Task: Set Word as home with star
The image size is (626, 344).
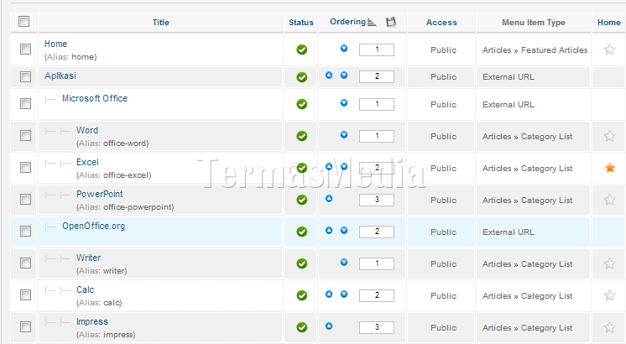Action: pos(609,136)
